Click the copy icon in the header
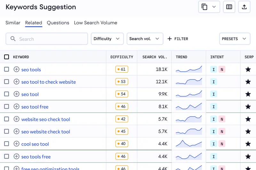 (204, 7)
